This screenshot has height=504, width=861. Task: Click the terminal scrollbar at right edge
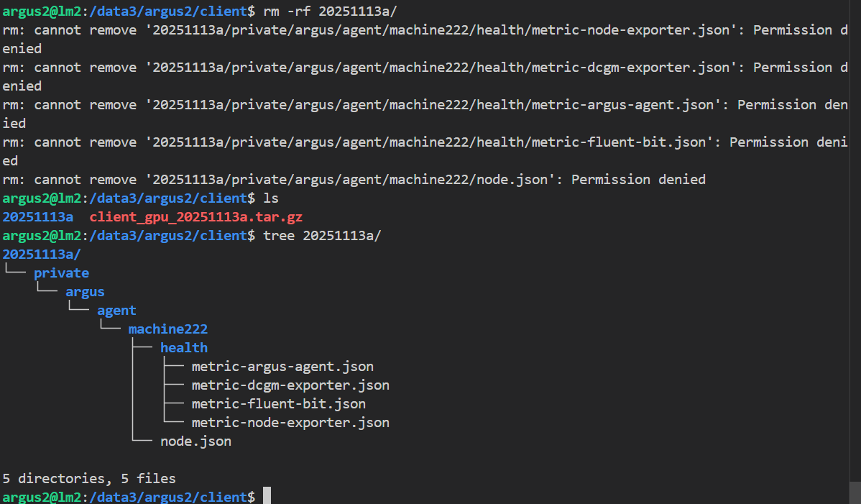855,252
